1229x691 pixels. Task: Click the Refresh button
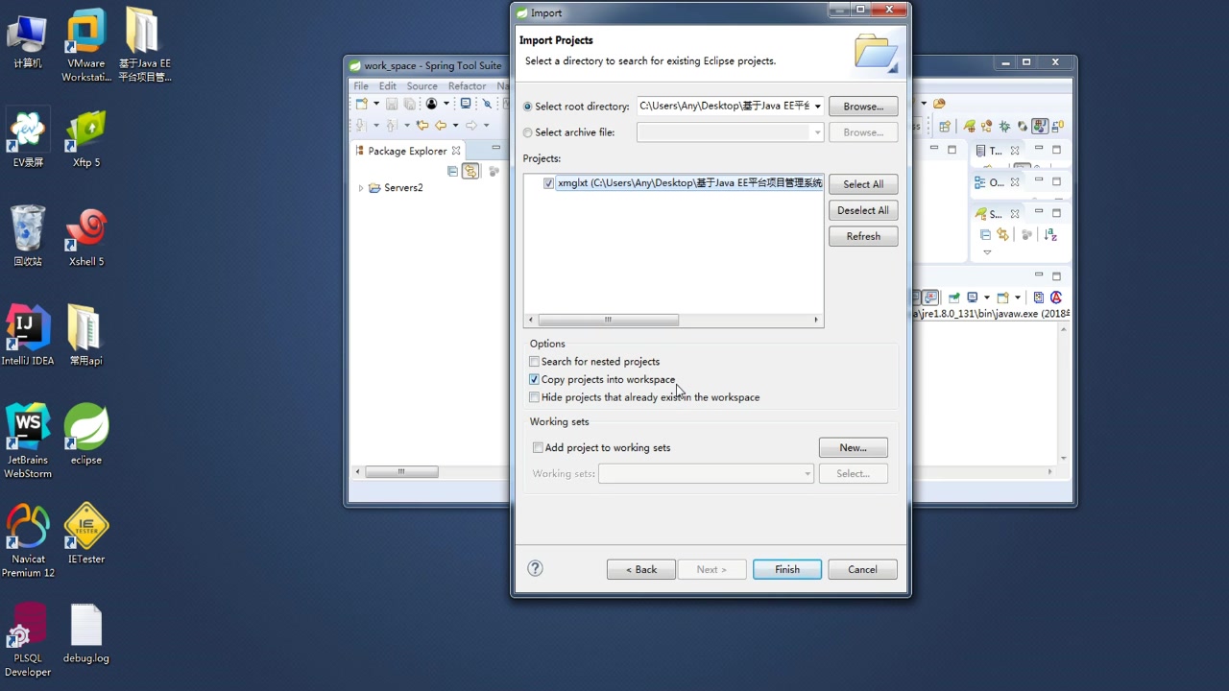(863, 236)
